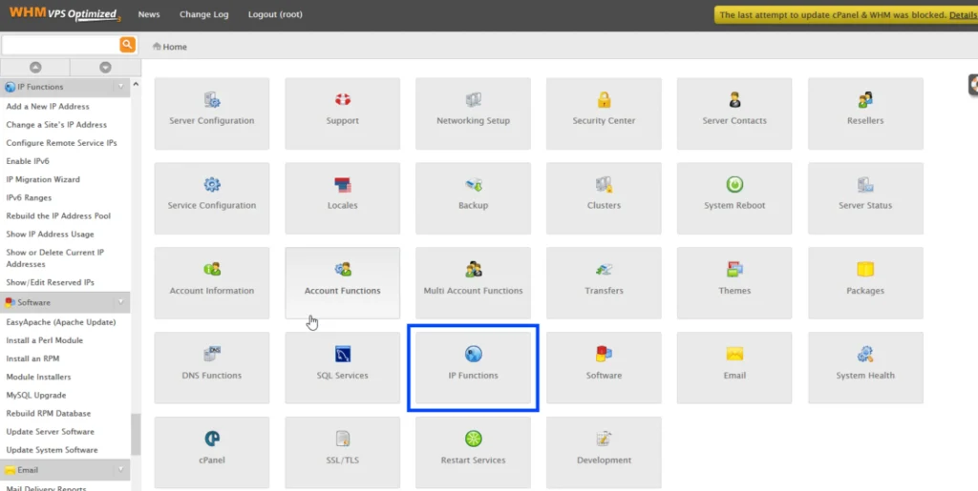Open the SSL/TLS certificate tile
This screenshot has height=491, width=978.
[343, 453]
